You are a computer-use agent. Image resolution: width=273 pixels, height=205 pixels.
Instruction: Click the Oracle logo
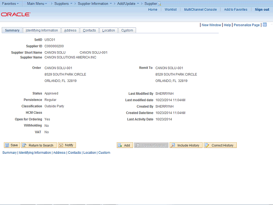pos(16,14)
